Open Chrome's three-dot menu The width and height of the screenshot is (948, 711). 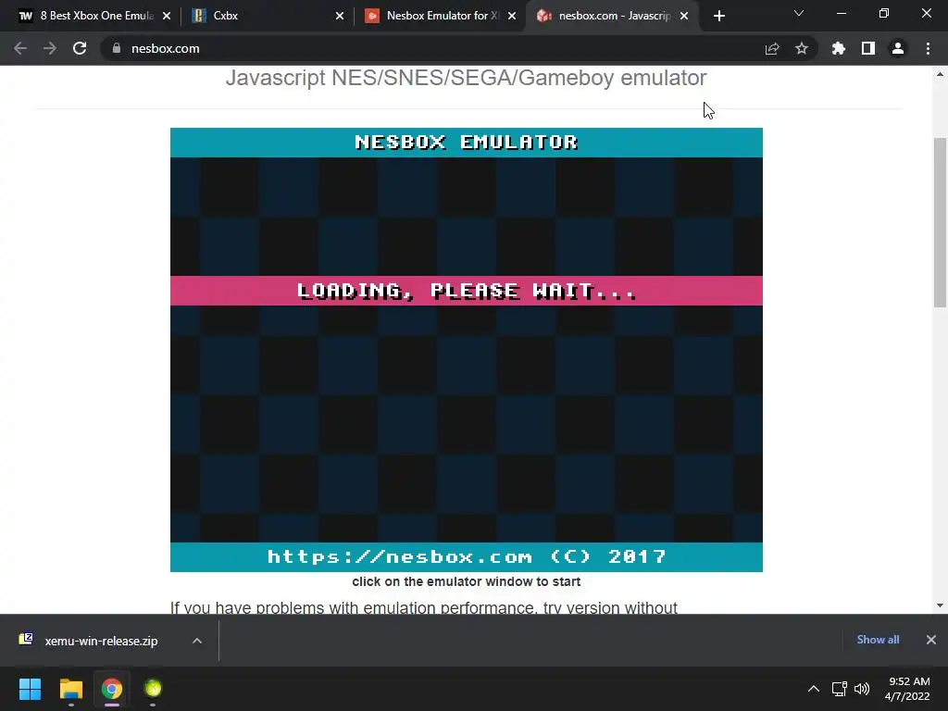[928, 48]
